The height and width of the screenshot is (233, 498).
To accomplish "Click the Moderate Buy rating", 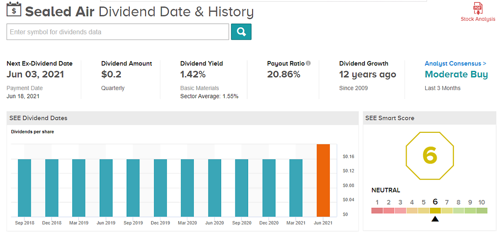I will tap(456, 74).
